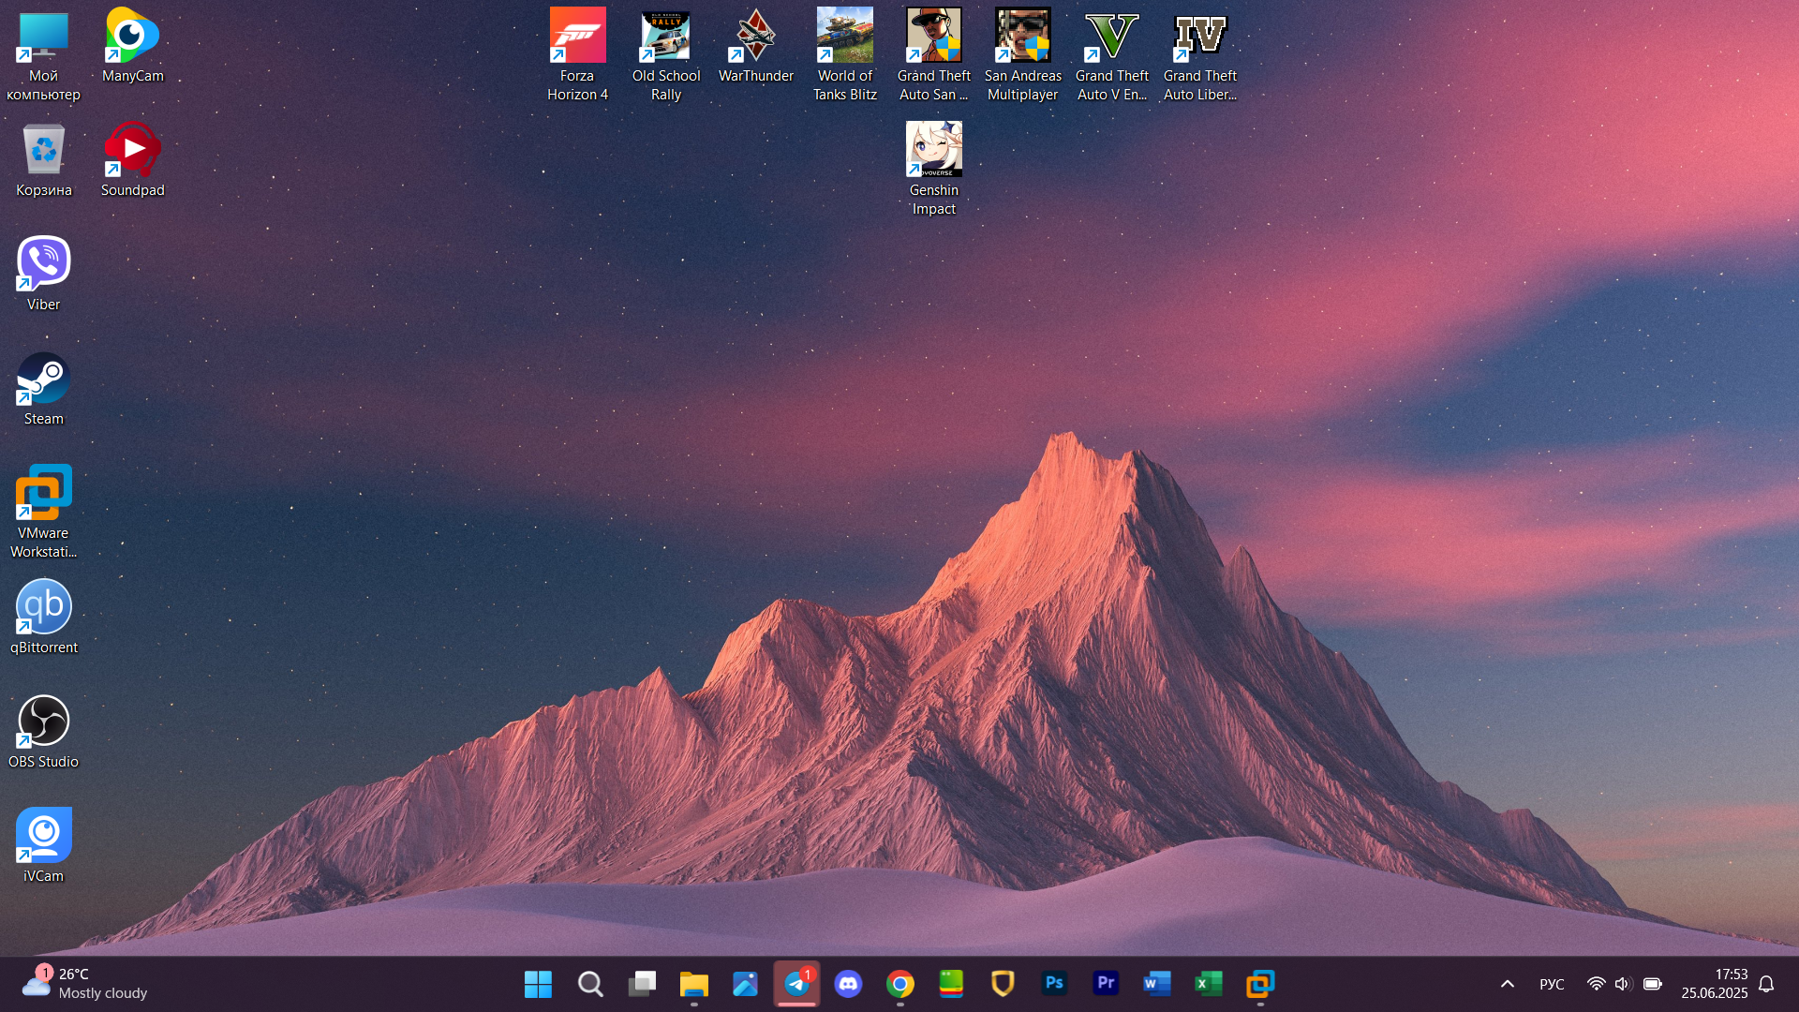Switch the РУС keyboard language indicator
Screen dimensions: 1799x1012
[x=1552, y=984]
